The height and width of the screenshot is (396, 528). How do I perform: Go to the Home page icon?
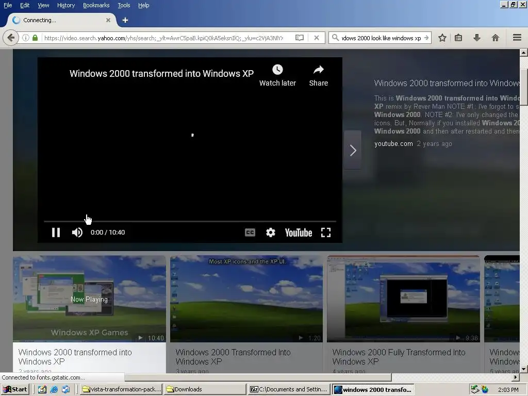[x=496, y=38]
